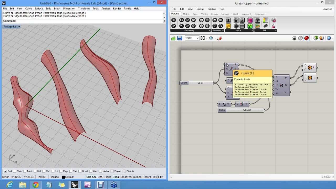Open the Perspective viewport dropdown arrow
Screen dimensions: 336x189
(19, 27)
